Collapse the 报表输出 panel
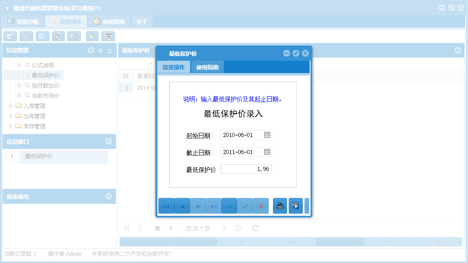 (x=109, y=196)
